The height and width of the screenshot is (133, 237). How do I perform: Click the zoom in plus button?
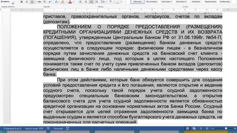[235, 128]
